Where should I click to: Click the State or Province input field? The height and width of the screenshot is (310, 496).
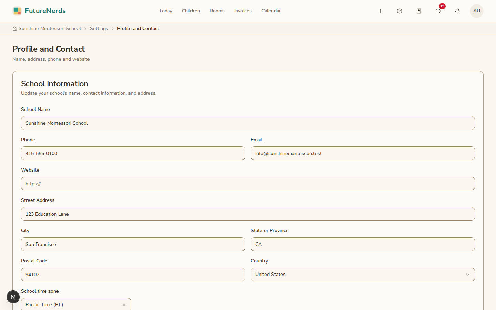coord(363,244)
